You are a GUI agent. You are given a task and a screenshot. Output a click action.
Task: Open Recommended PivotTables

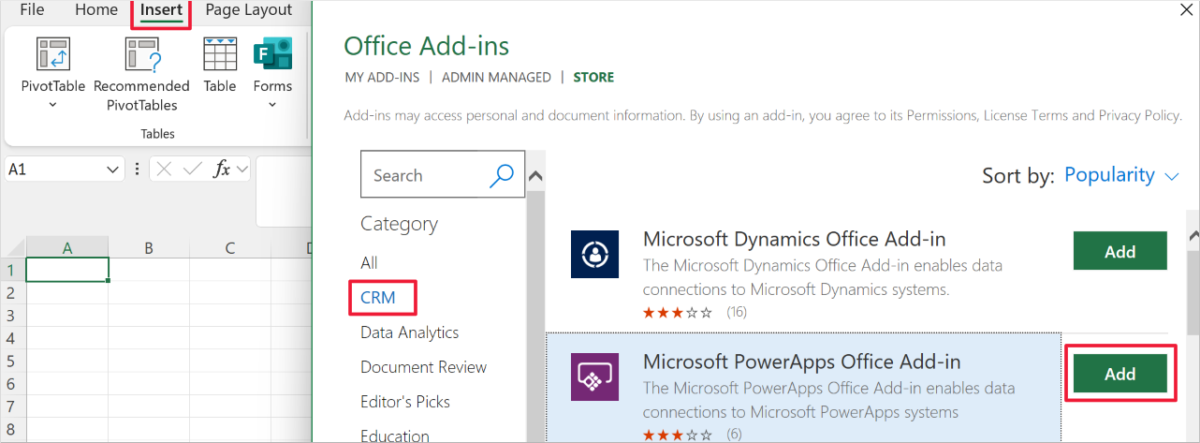(141, 56)
